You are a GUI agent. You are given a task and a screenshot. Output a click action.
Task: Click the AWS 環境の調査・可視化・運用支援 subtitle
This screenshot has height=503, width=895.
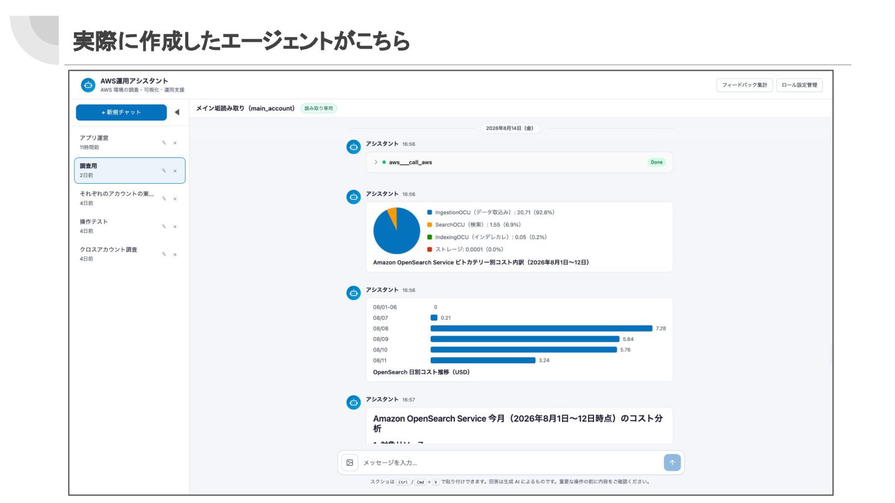click(x=142, y=90)
